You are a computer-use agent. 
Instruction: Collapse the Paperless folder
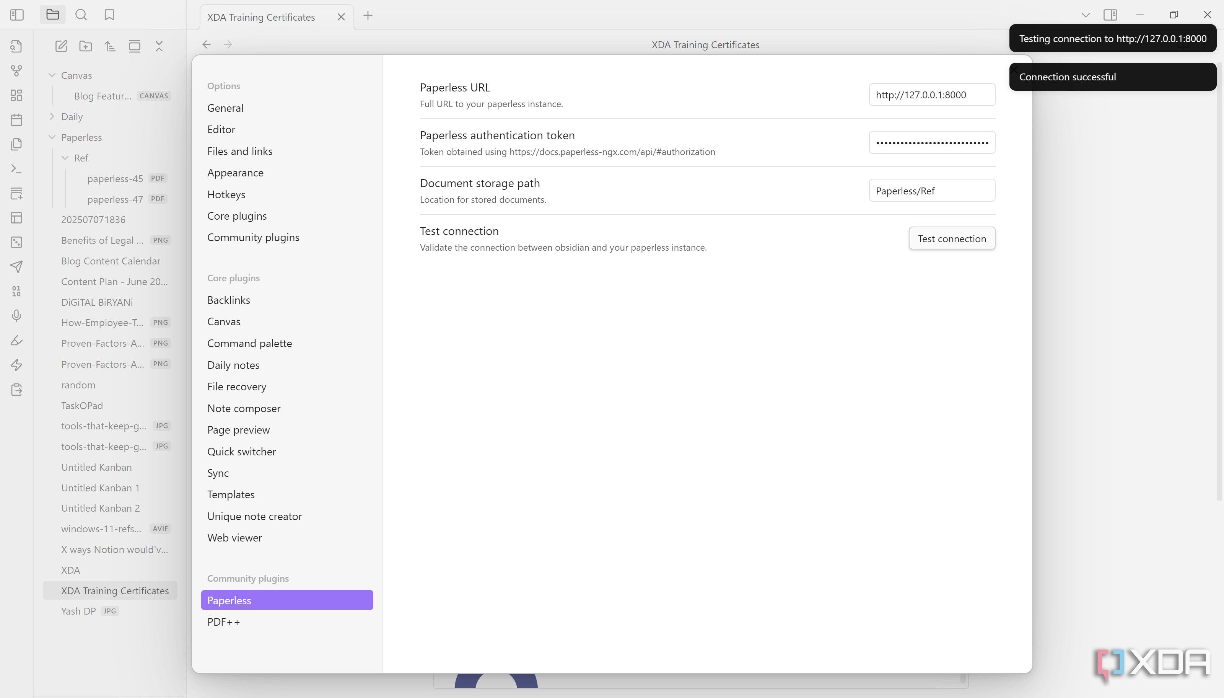click(x=52, y=137)
